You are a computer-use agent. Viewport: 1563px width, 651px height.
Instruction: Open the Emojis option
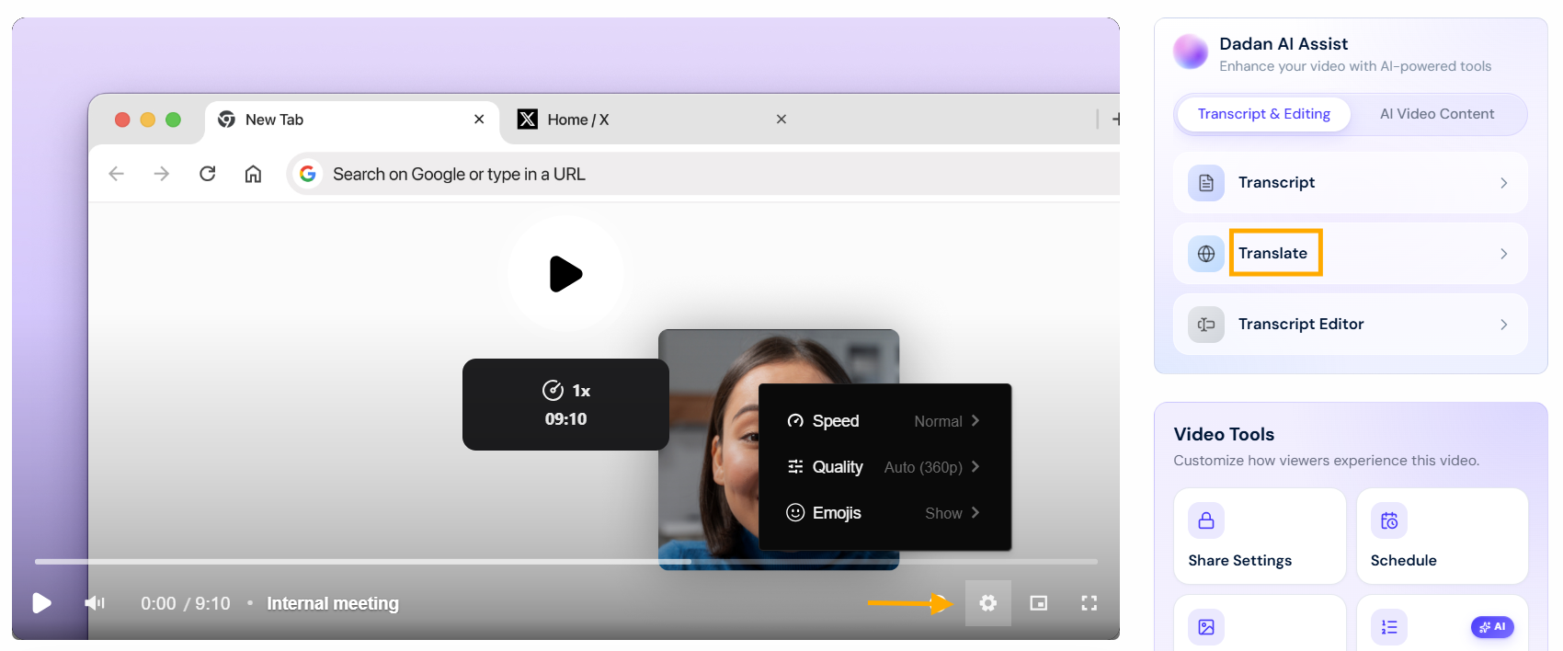pyautogui.click(x=884, y=513)
